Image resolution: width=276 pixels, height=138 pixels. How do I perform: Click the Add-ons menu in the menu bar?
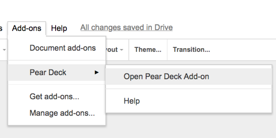[27, 28]
